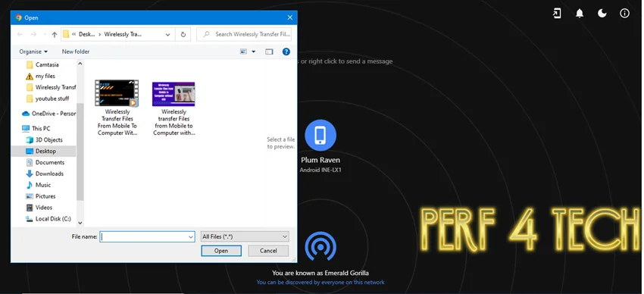Click the change view icon
Image resolution: width=644 pixels, height=294 pixels.
(243, 52)
